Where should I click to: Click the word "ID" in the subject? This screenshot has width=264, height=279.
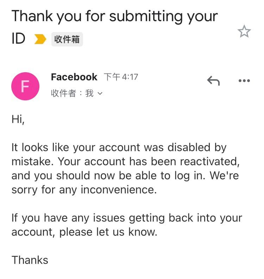18,39
